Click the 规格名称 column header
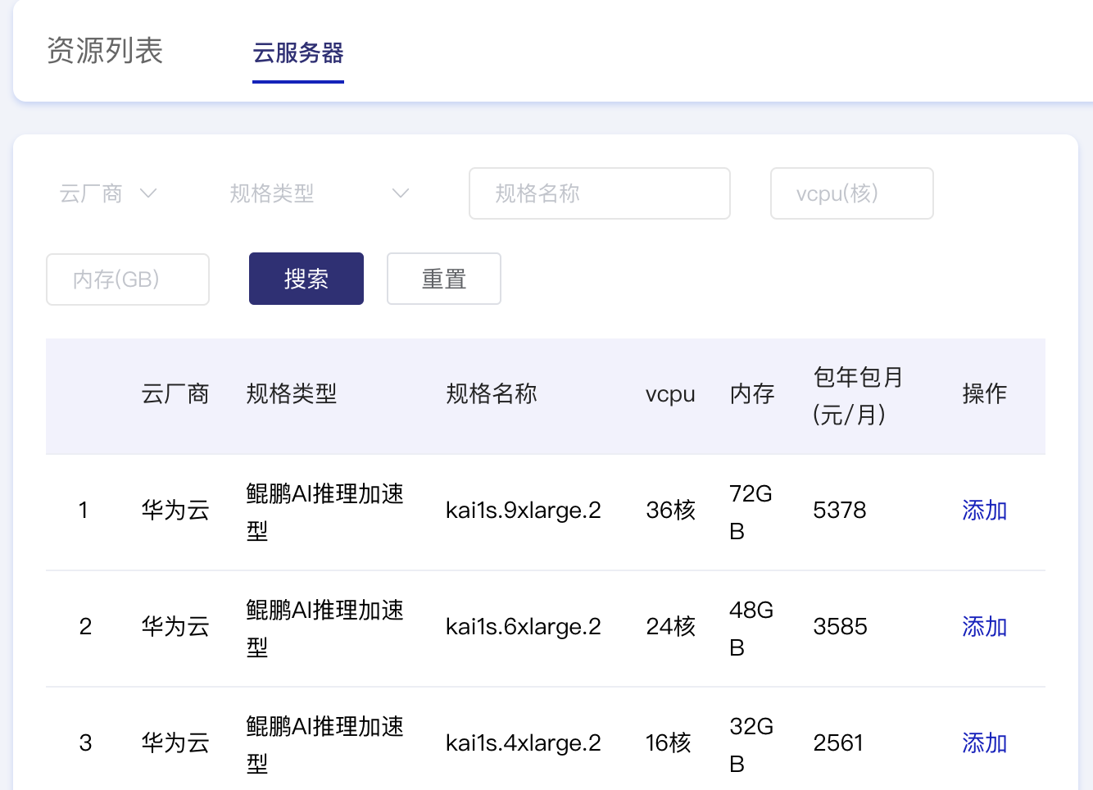This screenshot has width=1093, height=790. pyautogui.click(x=492, y=394)
